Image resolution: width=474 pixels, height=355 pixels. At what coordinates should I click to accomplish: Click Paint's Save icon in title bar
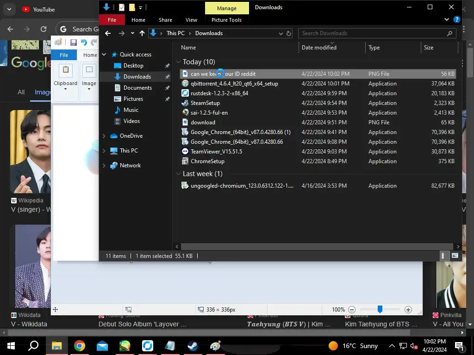coord(74,42)
